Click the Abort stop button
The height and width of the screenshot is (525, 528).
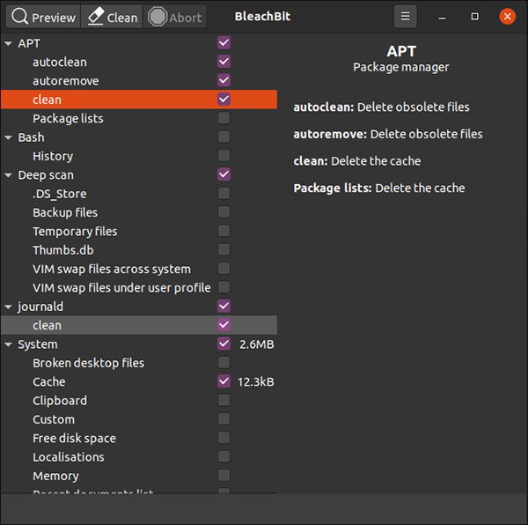pos(175,17)
